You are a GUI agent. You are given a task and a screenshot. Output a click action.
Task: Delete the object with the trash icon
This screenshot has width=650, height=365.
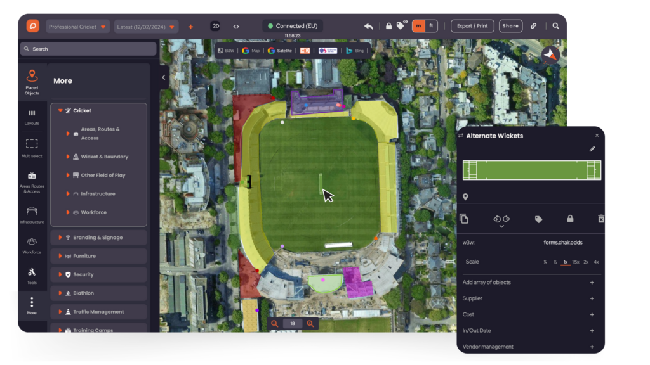601,219
